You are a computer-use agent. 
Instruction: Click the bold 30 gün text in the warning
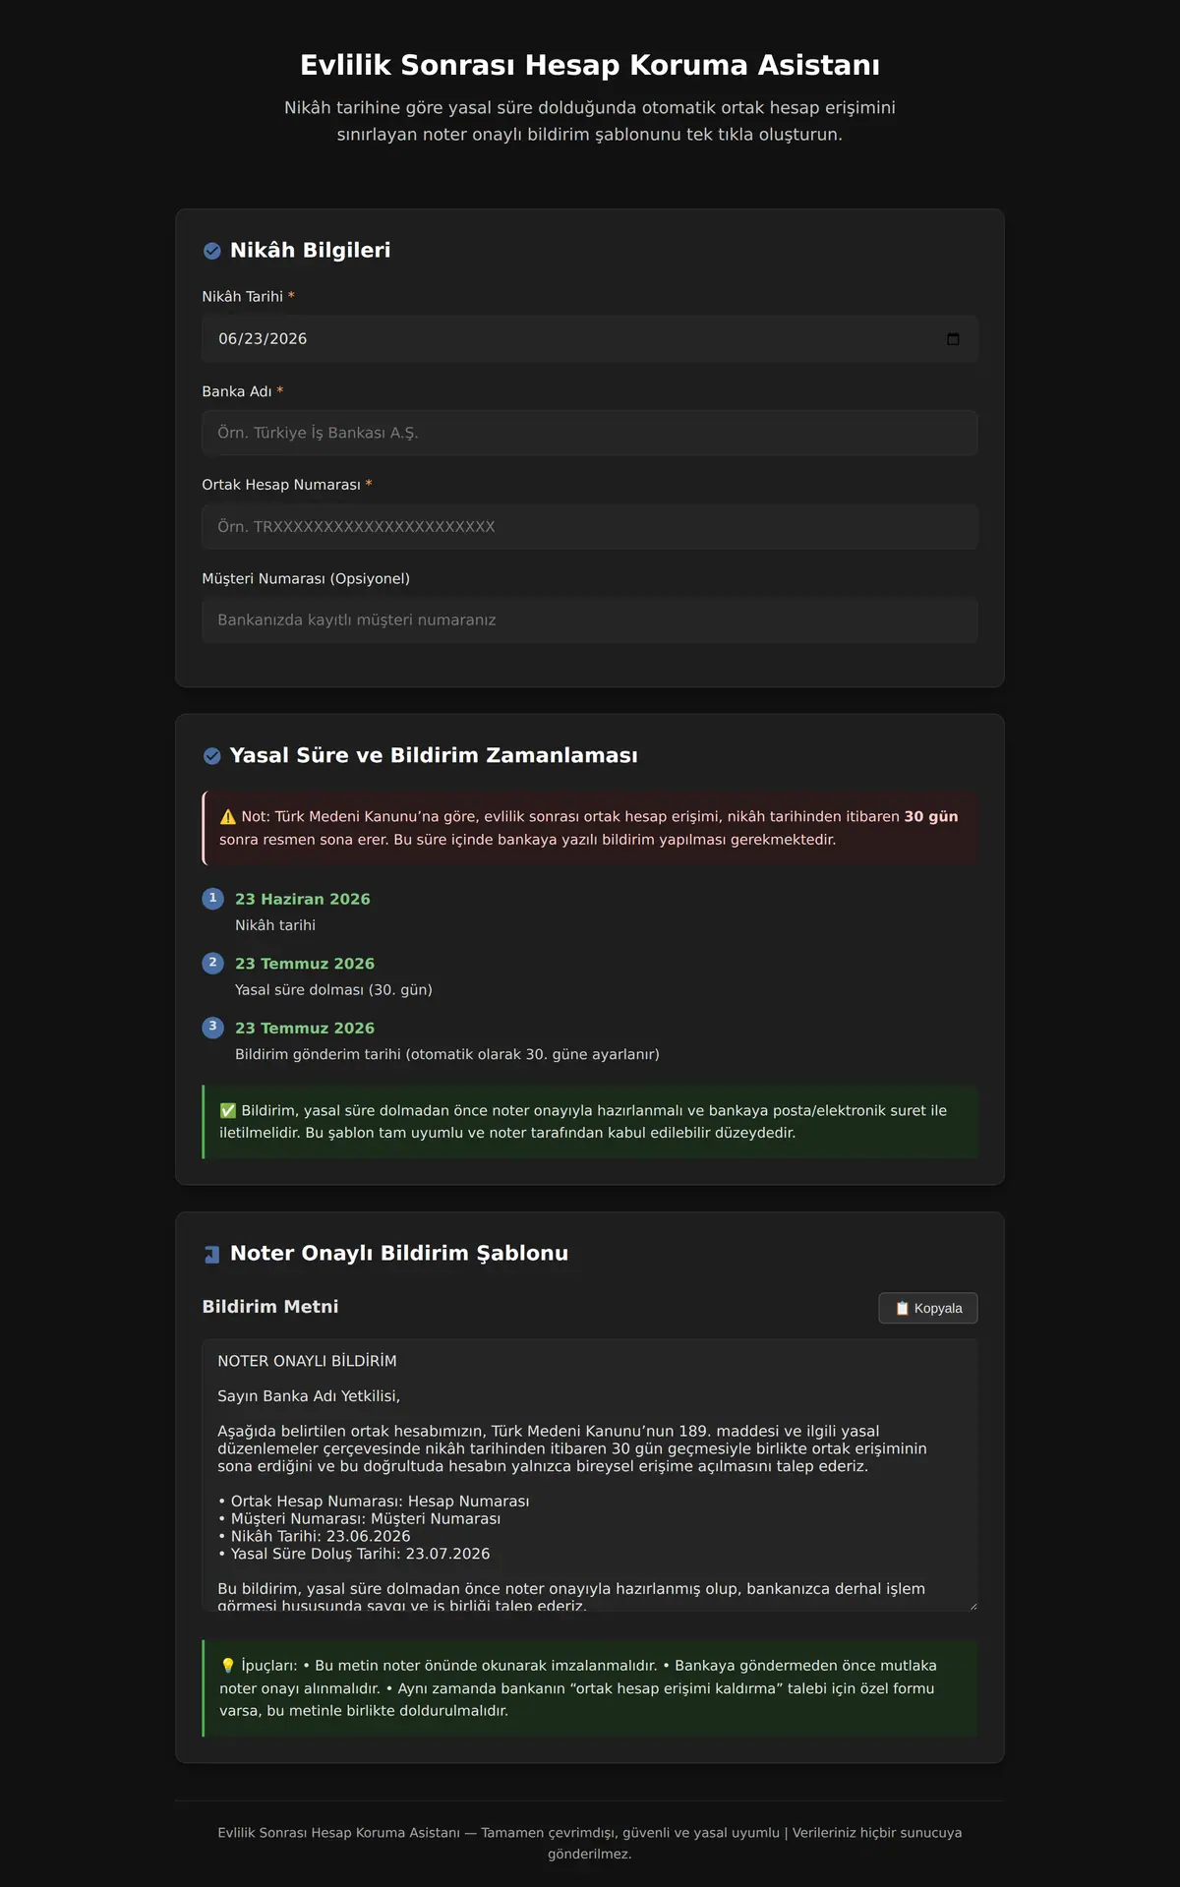tap(931, 817)
